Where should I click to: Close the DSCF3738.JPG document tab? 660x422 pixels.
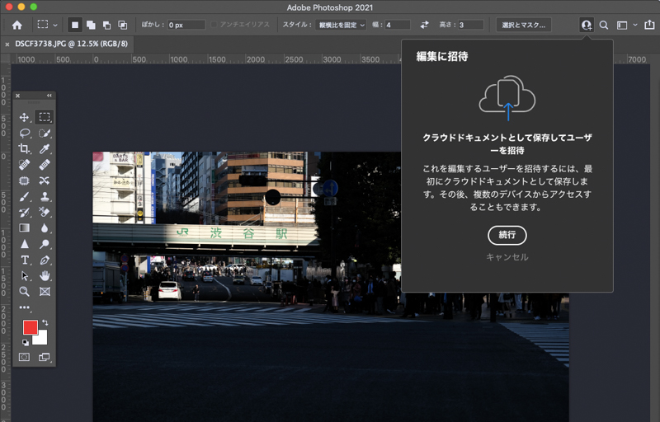(x=7, y=45)
